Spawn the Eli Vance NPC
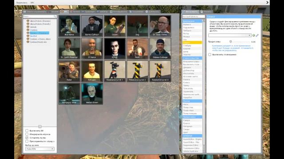 92,49
